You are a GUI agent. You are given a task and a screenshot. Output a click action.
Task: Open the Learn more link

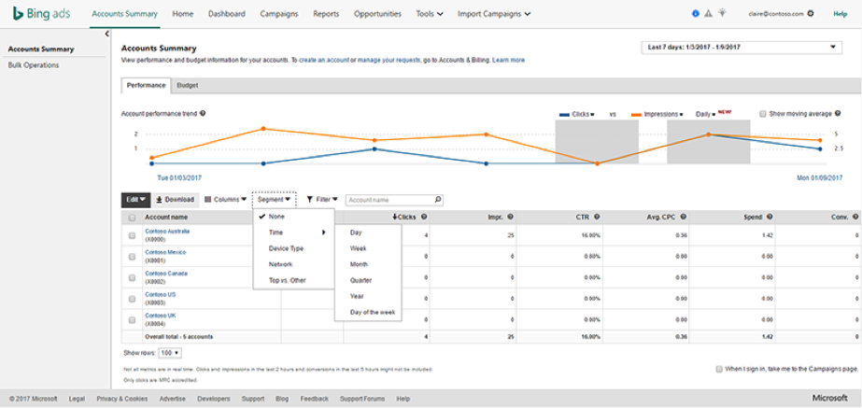click(508, 60)
